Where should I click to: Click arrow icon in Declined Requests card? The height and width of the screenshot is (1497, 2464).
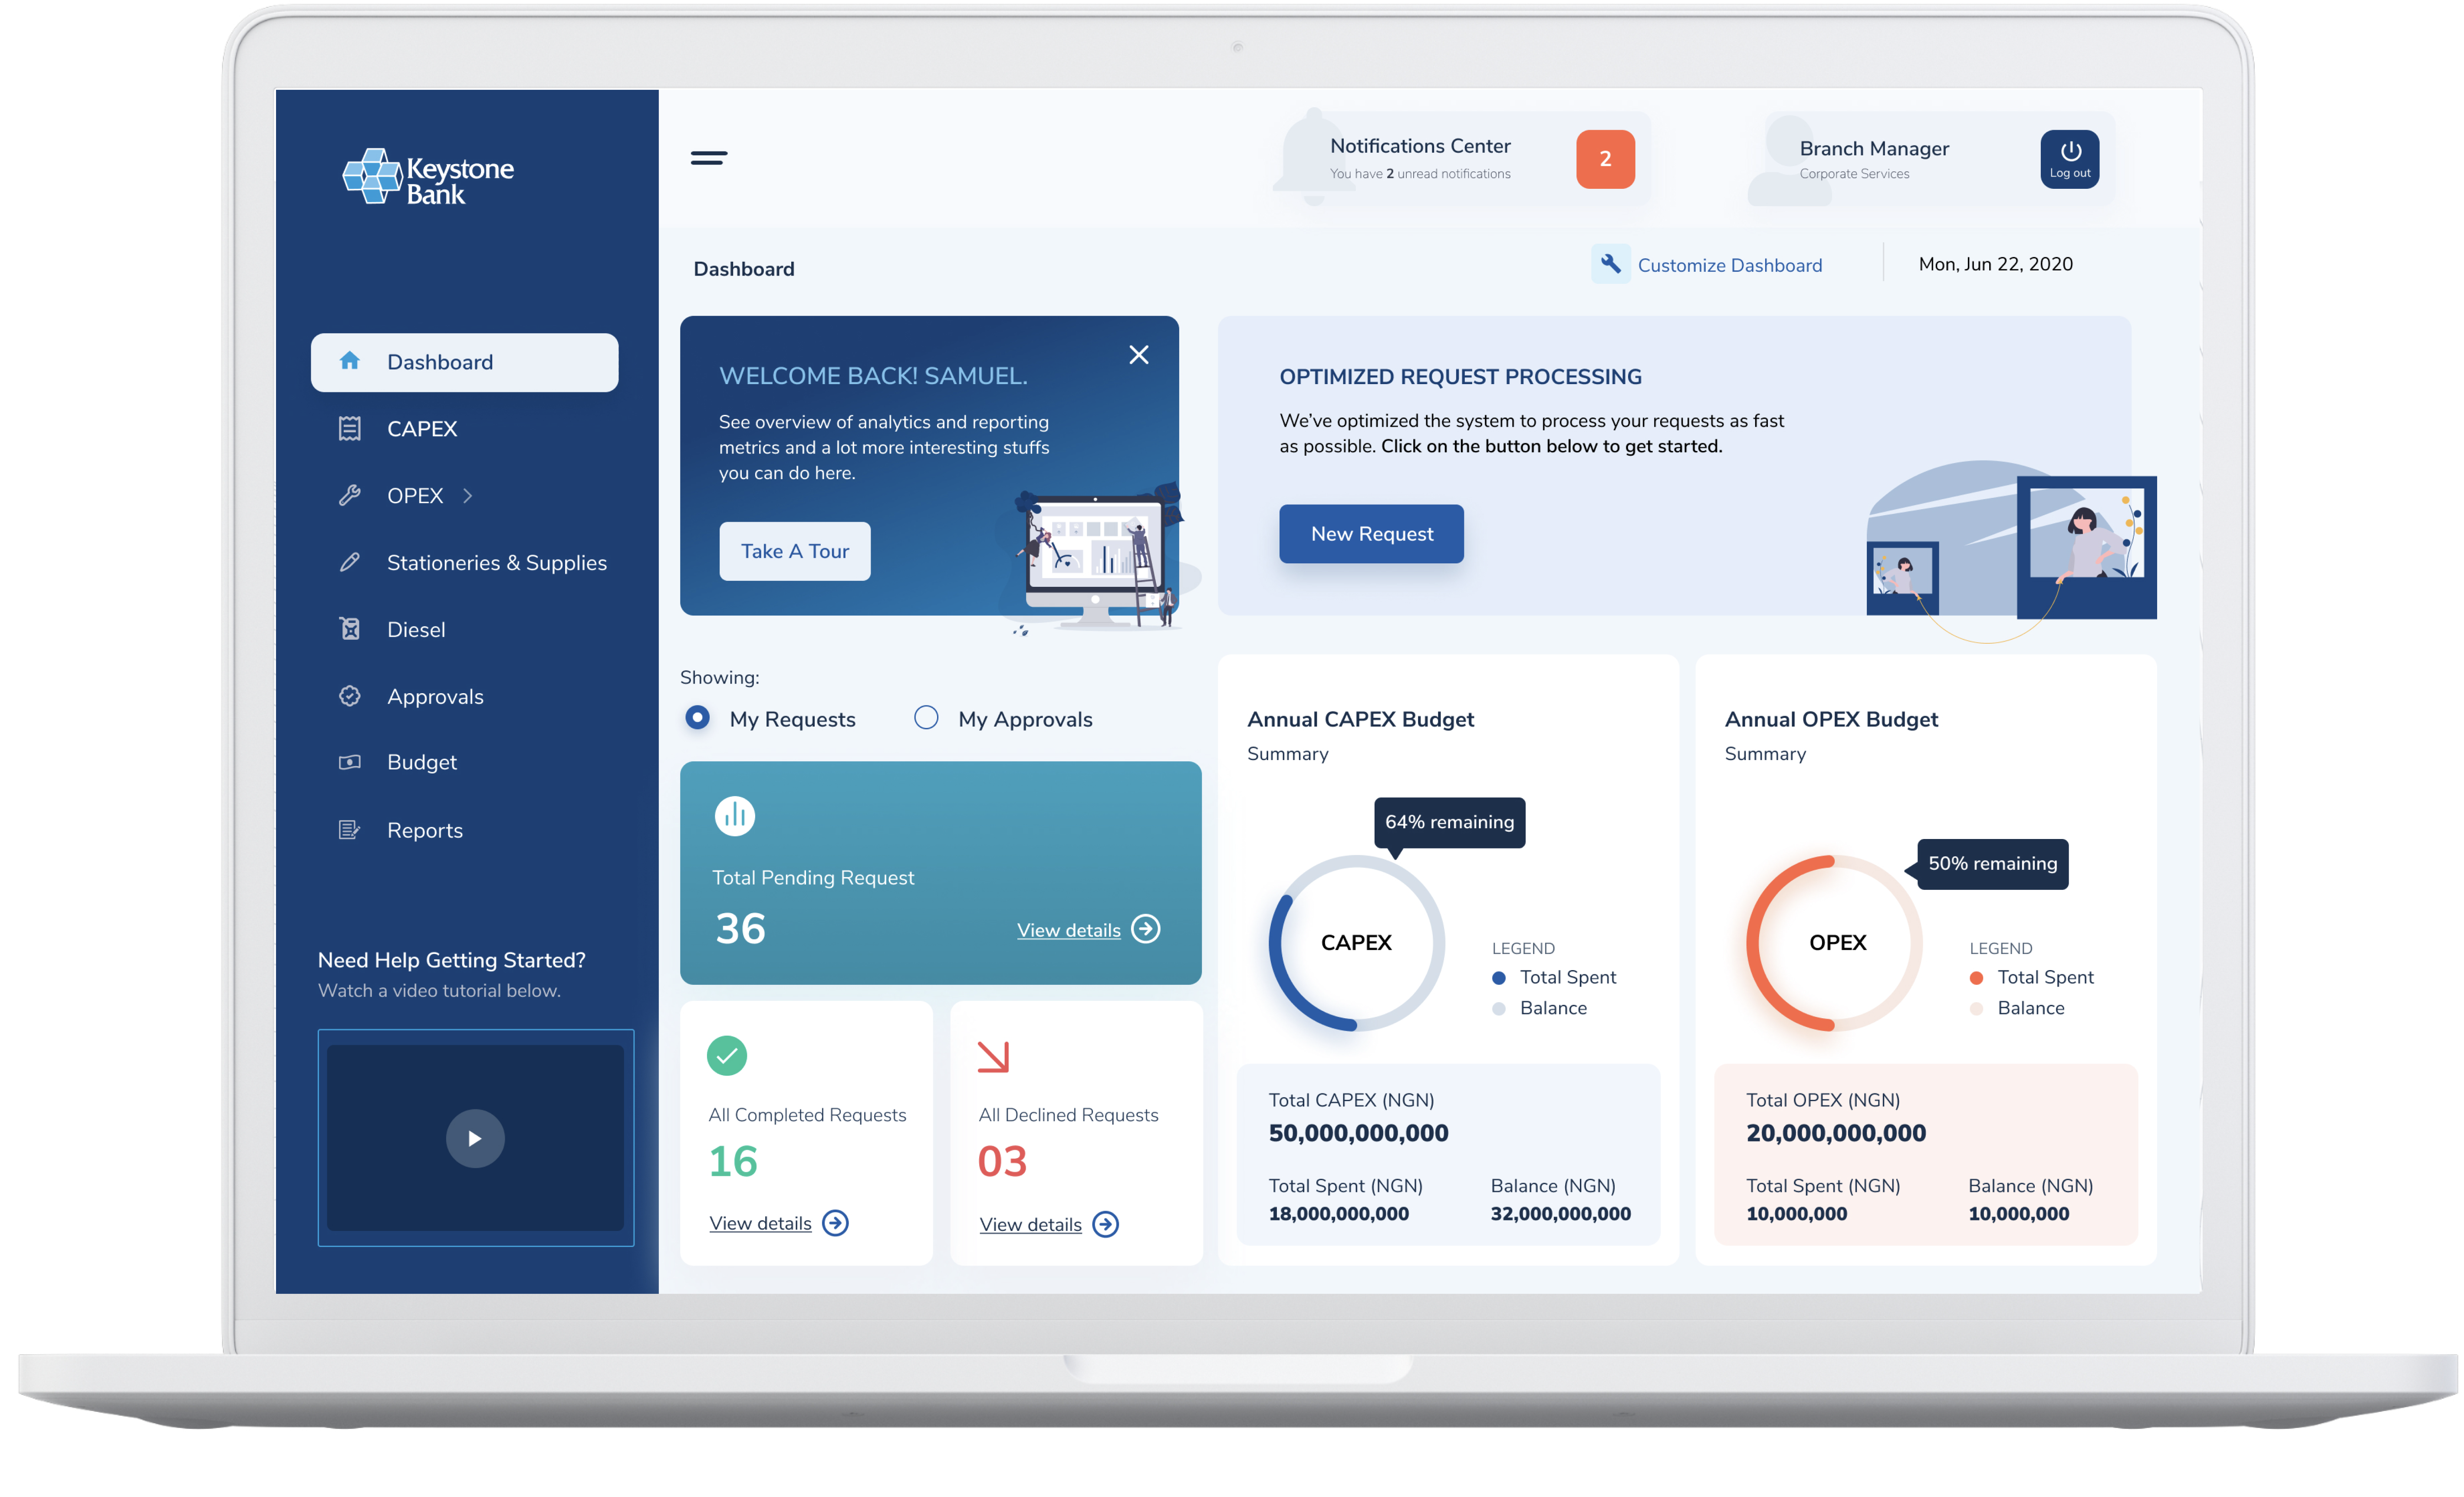click(x=1105, y=1224)
